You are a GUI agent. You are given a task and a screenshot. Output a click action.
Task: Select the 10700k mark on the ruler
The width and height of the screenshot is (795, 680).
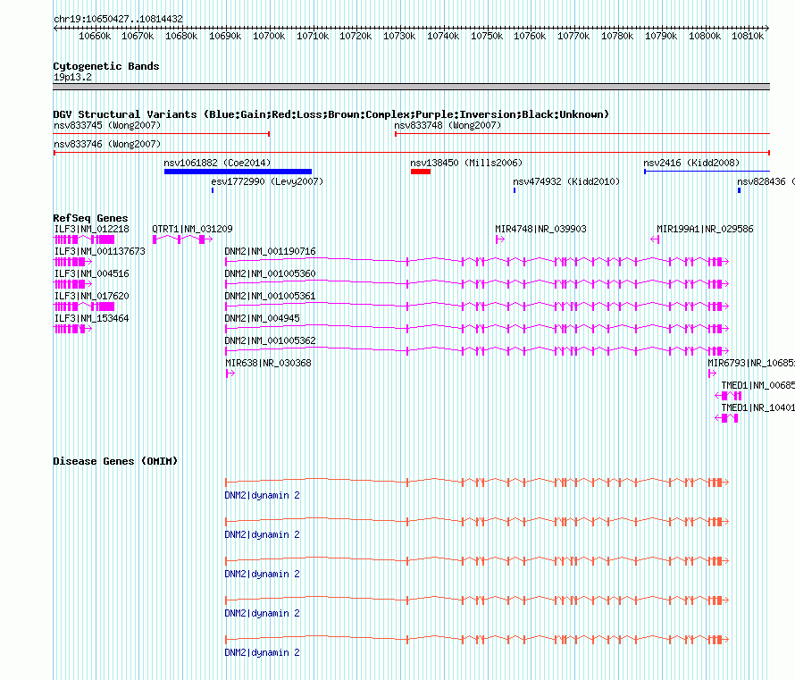(269, 36)
